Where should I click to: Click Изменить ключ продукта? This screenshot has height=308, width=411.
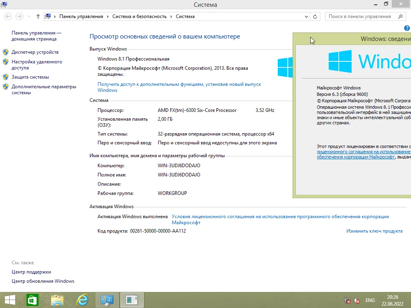[x=374, y=231]
